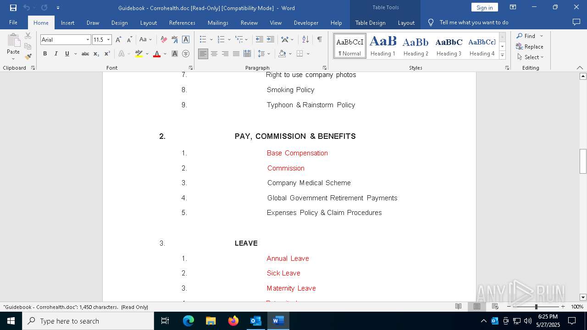Open the font size 11.5 dropdown
Screen dimensions: 587x330
tap(108, 40)
